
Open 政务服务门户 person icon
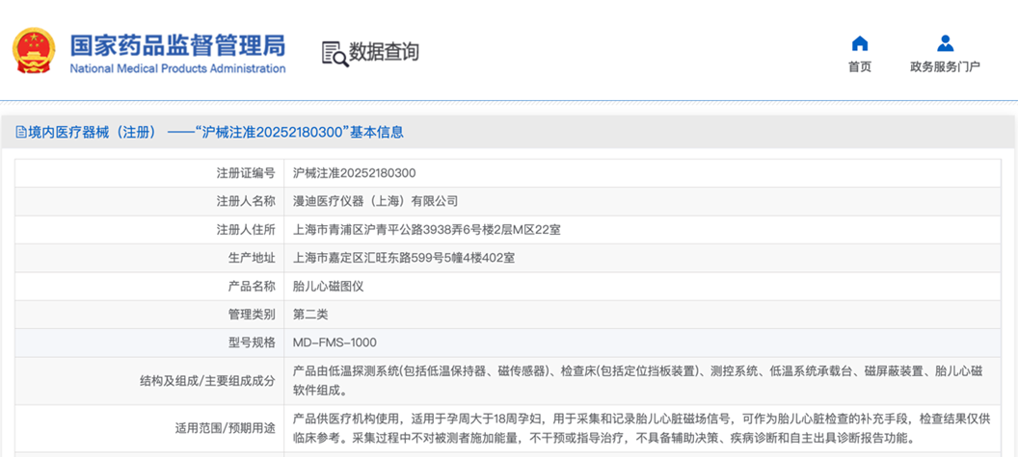click(946, 43)
